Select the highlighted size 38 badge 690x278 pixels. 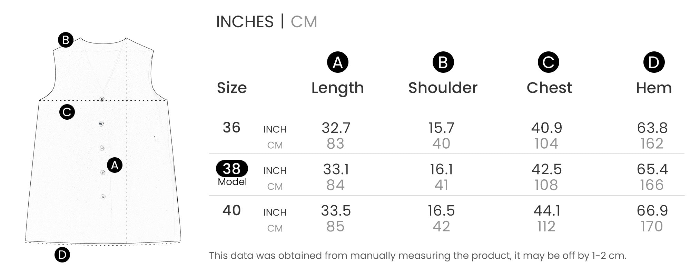pos(231,169)
